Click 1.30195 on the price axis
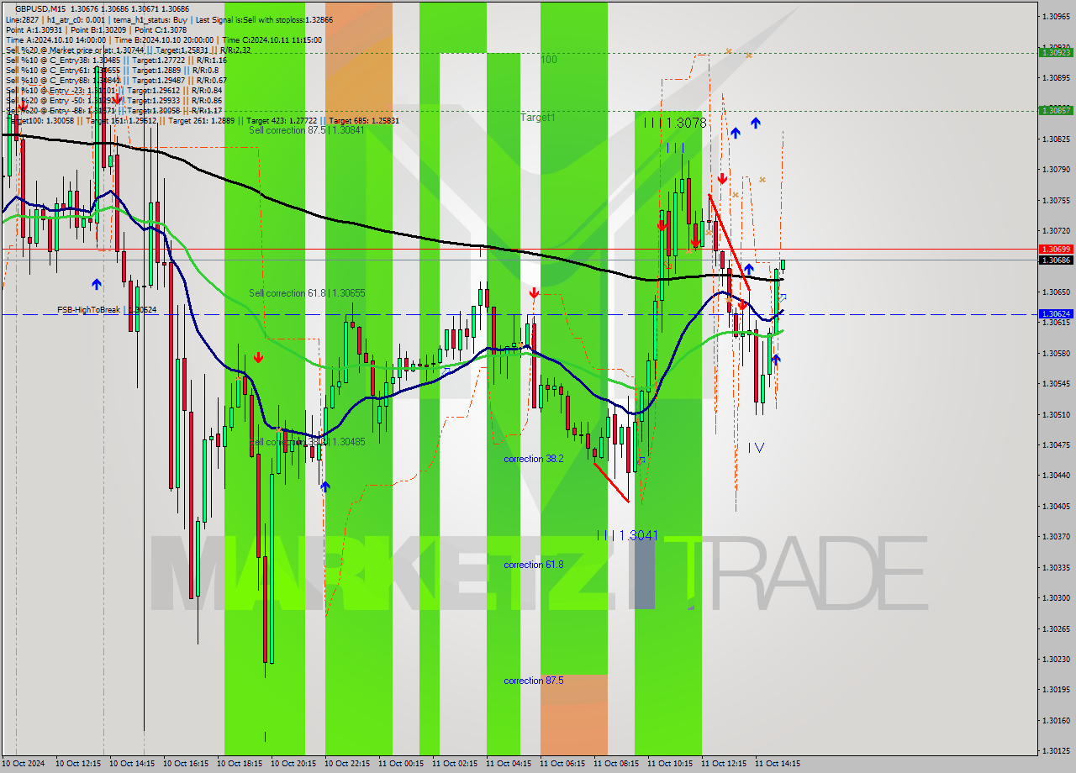1076x773 pixels. pos(1056,689)
